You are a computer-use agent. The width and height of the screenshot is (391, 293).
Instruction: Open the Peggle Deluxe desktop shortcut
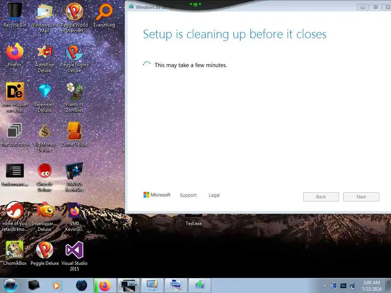44,253
